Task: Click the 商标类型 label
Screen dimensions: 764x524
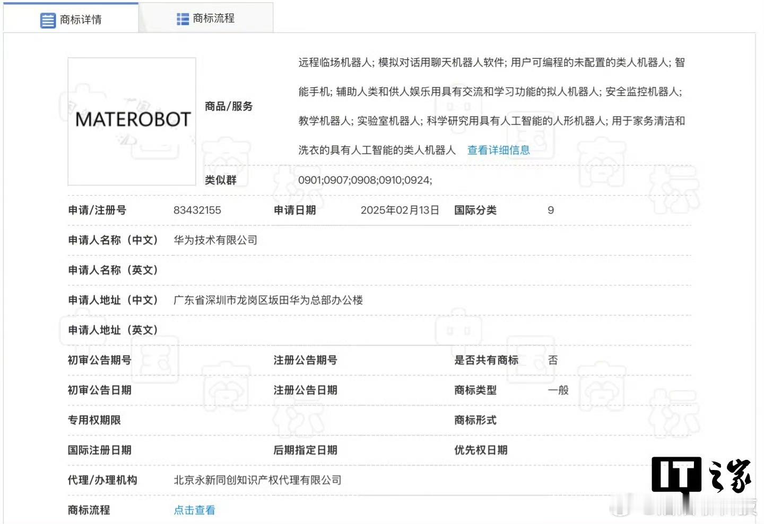Action: click(475, 390)
